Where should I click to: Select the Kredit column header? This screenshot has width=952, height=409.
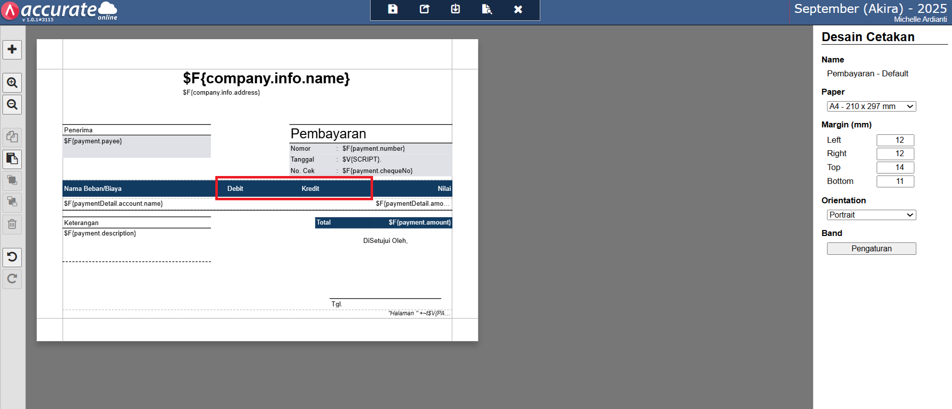(x=311, y=189)
